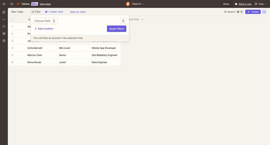Open the three-dot more options button
This screenshot has width=270, height=145.
[x=264, y=12]
